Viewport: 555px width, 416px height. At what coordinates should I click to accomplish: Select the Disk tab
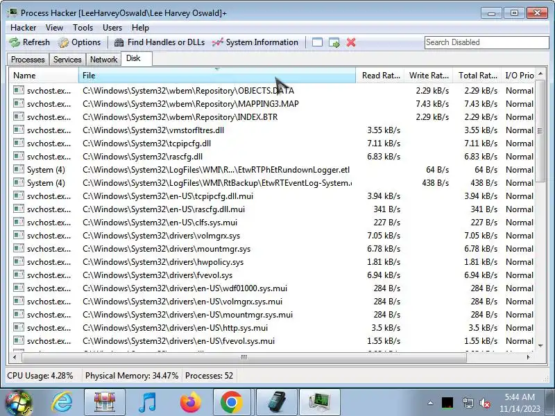137,58
